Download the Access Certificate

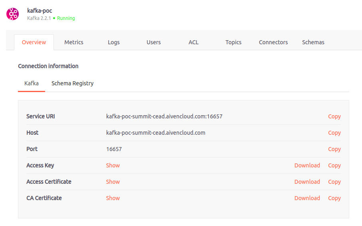point(307,182)
